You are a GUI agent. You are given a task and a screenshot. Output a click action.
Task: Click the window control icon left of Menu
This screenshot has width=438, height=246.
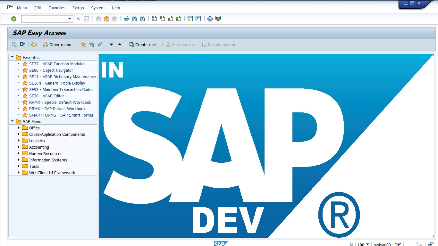[x=10, y=7]
